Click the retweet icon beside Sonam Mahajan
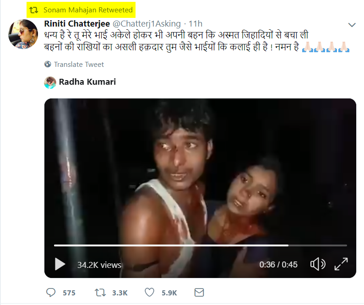Image resolution: width=364 pixels, height=305 pixels. pyautogui.click(x=34, y=10)
